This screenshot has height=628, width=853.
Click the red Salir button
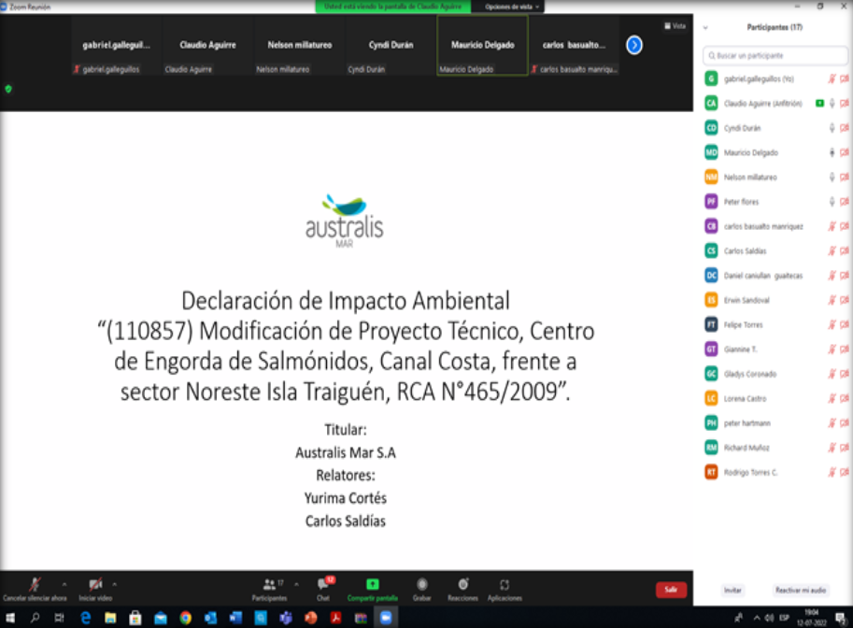click(x=671, y=590)
